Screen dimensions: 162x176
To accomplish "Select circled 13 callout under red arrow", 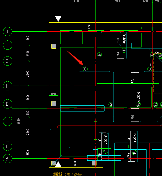I will [85, 69].
